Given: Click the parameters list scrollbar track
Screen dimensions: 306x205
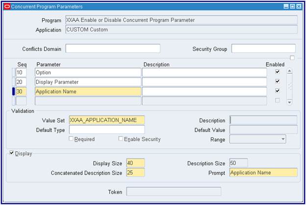Looking at the screenshot, I should [x=290, y=87].
